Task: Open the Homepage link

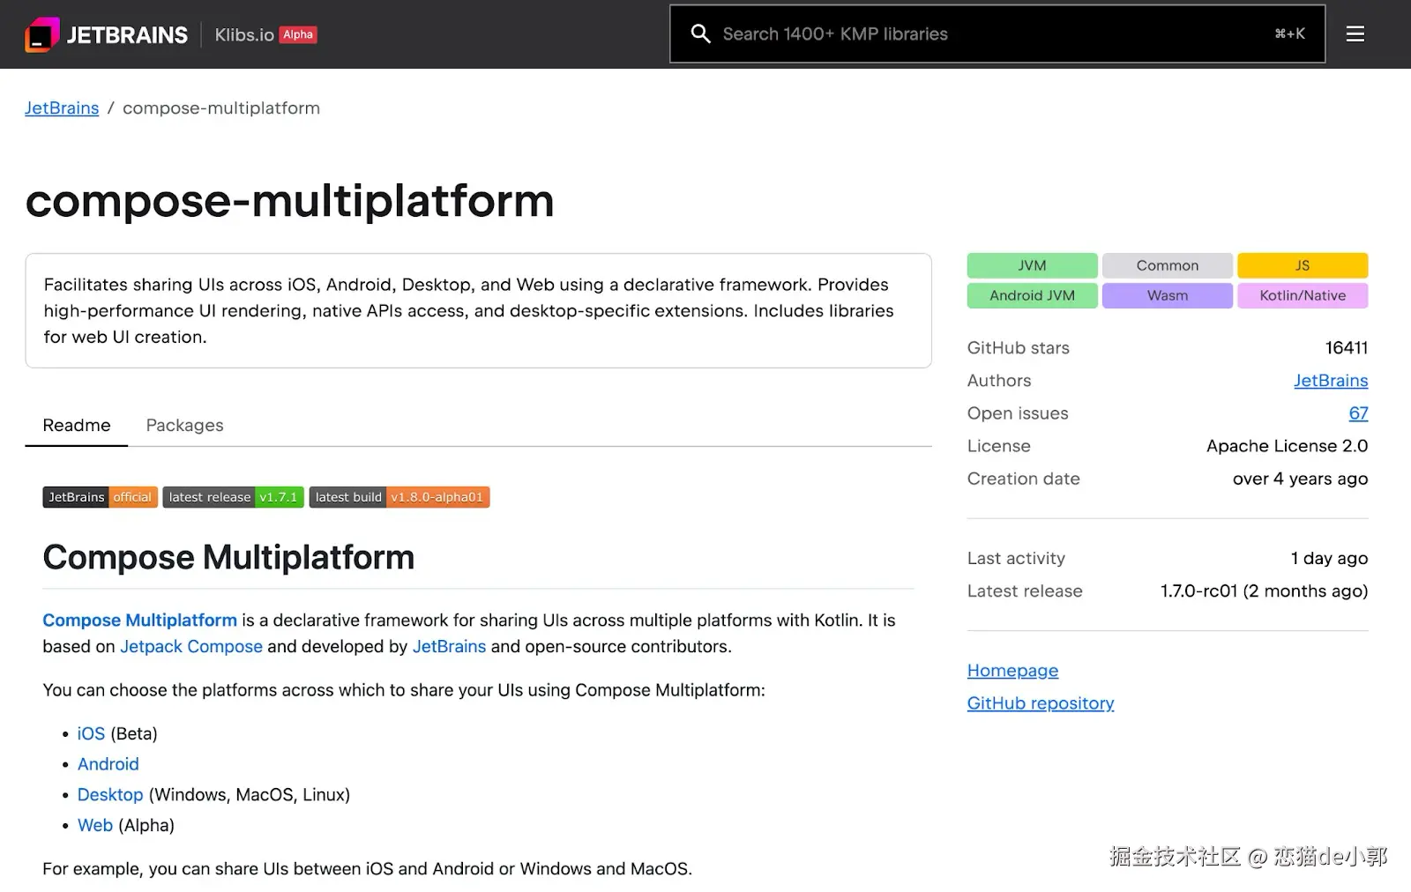Action: point(1012,671)
